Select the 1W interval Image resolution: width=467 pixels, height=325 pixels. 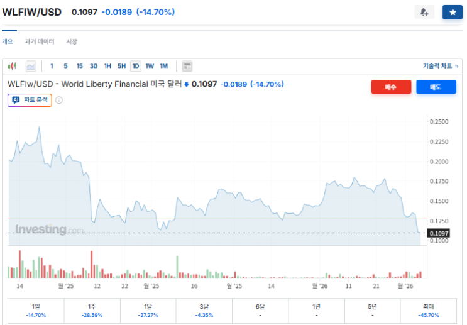coord(150,66)
